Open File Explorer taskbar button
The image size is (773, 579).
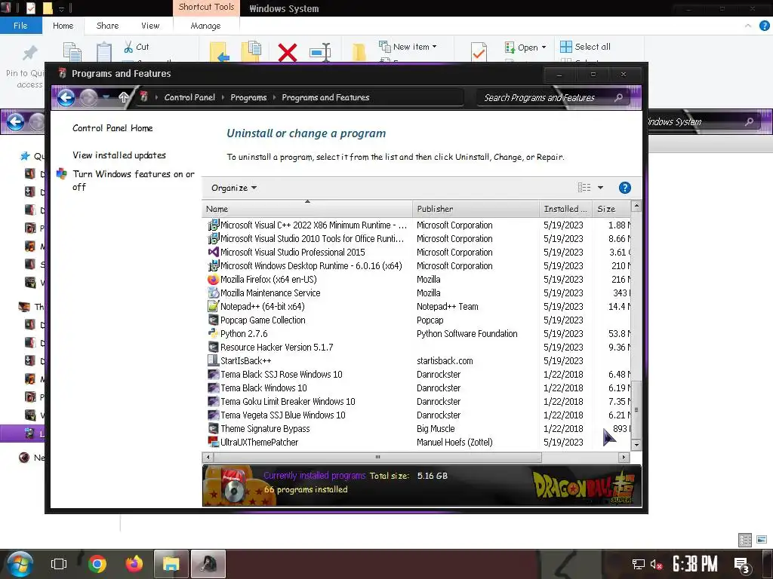(171, 564)
